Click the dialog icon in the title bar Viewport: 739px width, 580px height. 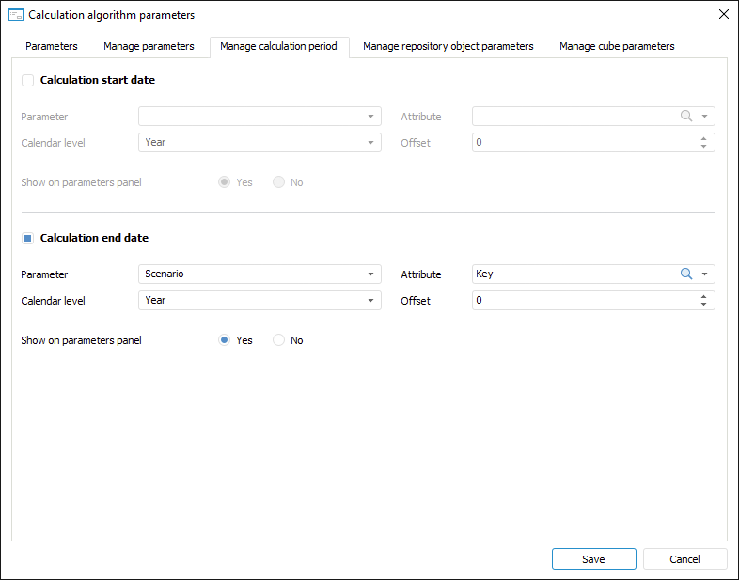point(15,15)
